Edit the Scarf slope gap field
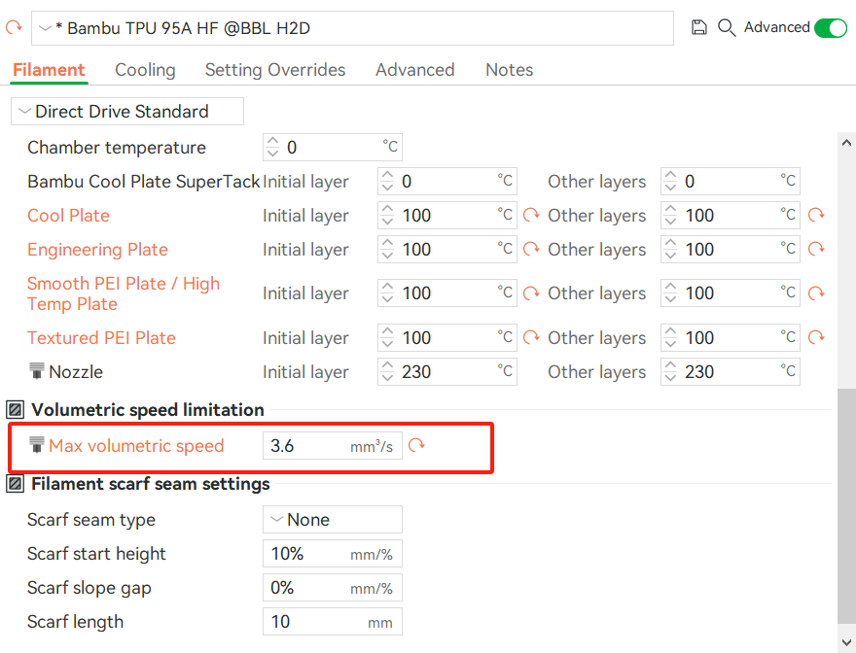The height and width of the screenshot is (653, 856). point(333,588)
